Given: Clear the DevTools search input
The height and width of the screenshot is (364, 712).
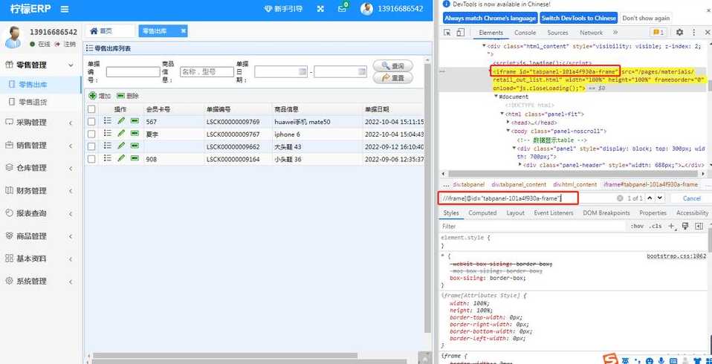Looking at the screenshot, I should [620, 198].
